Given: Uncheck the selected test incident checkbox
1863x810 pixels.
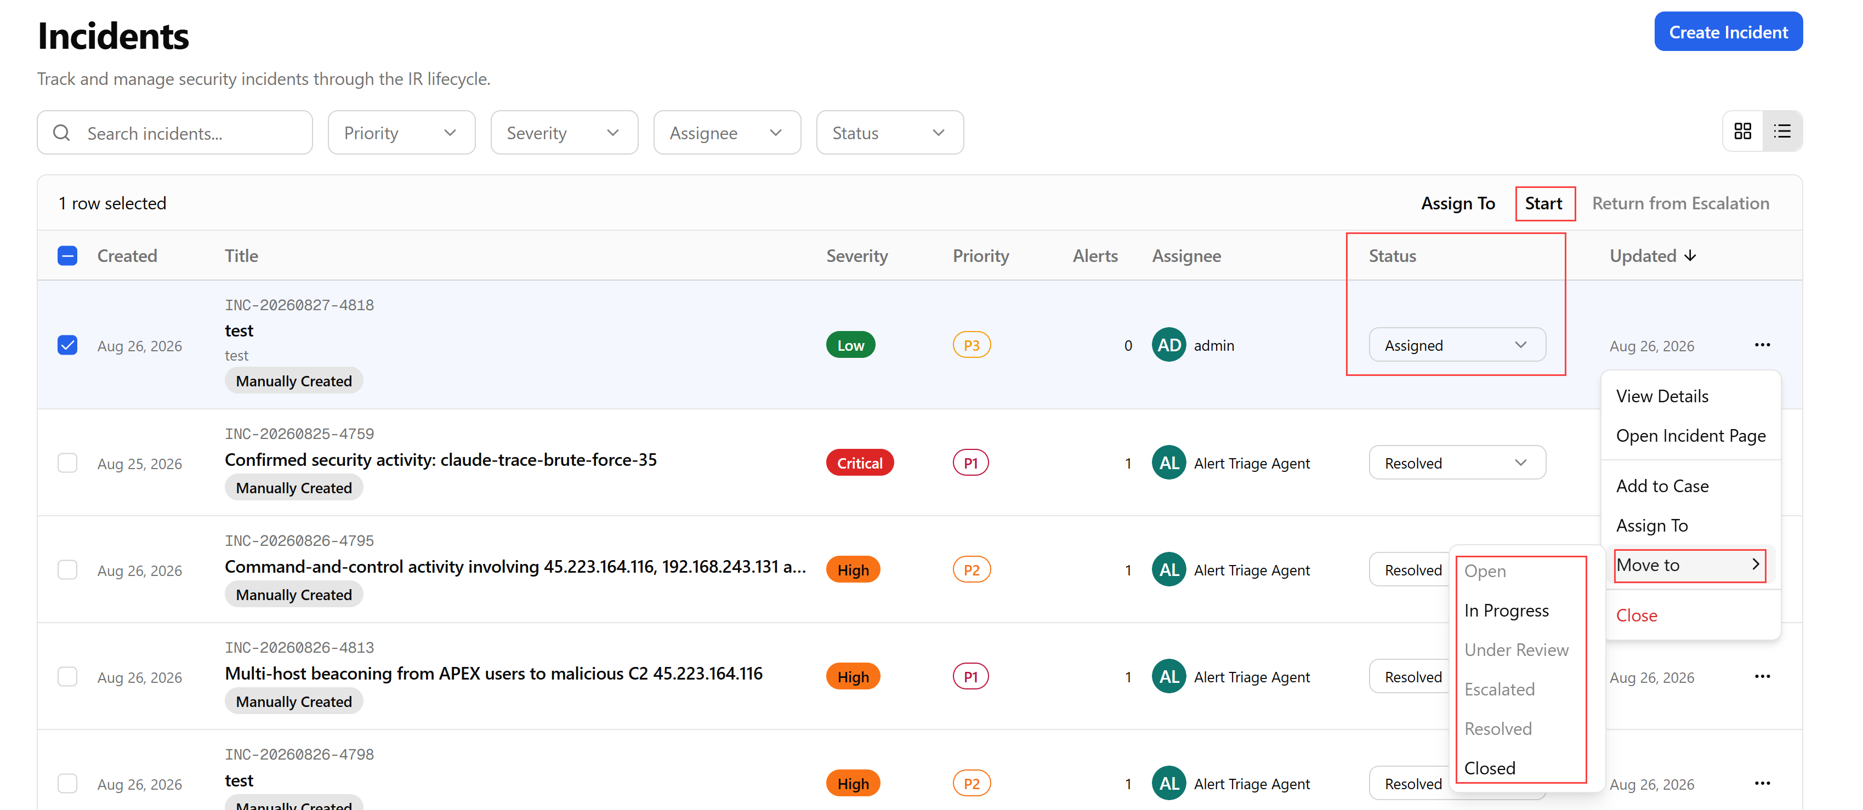Looking at the screenshot, I should [67, 345].
